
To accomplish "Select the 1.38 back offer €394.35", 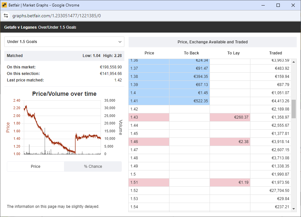I will [x=189, y=77].
